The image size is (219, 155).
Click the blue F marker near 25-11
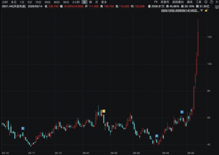click(x=23, y=128)
